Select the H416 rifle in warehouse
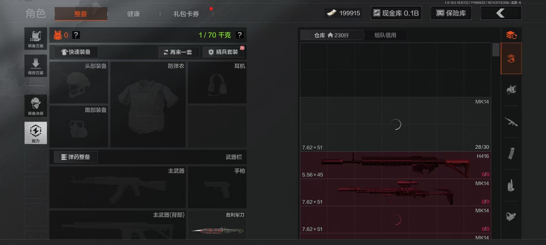 click(395, 165)
